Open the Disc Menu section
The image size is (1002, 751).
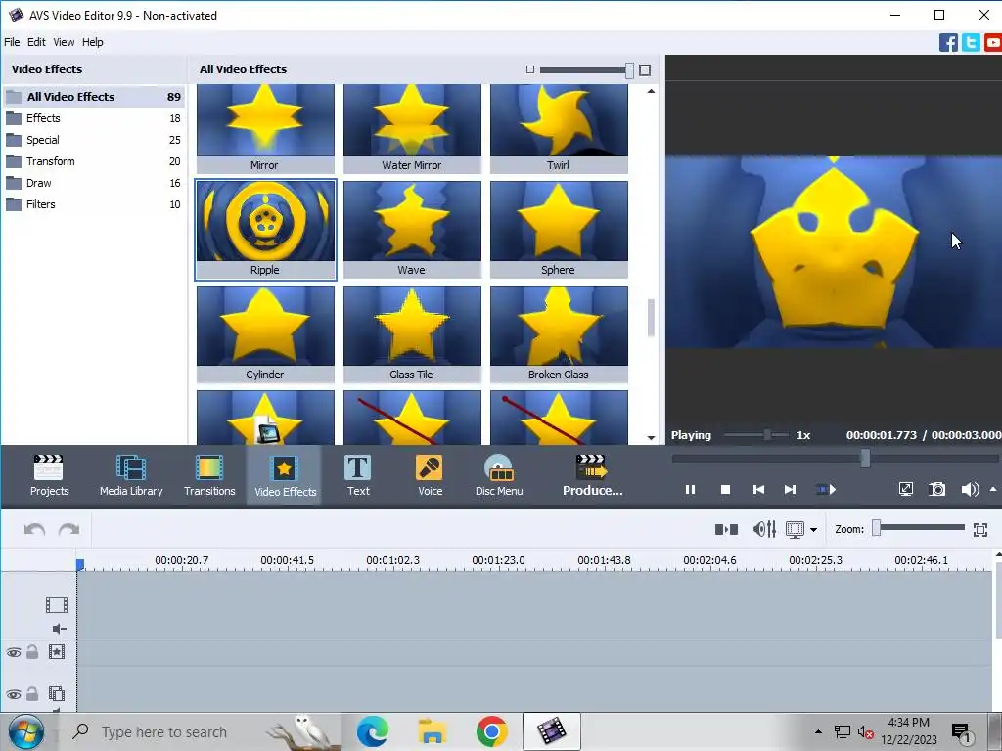click(x=499, y=475)
